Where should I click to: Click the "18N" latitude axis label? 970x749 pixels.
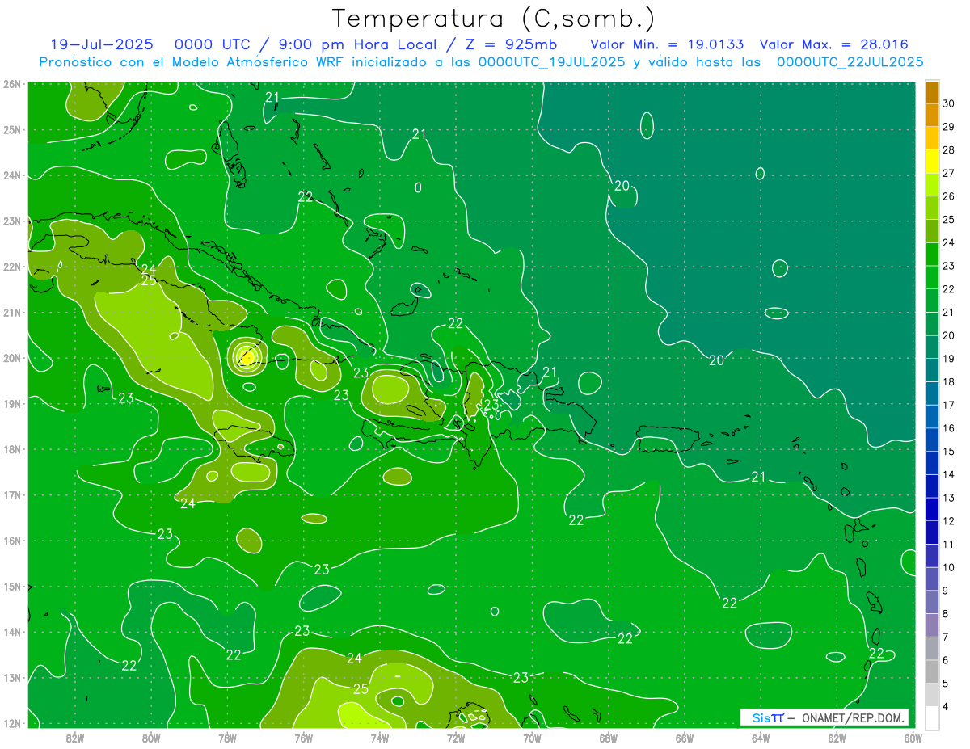pos(12,449)
